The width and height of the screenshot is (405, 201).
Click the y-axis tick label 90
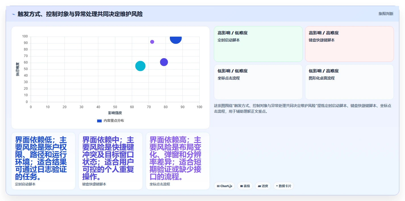tap(26, 43)
